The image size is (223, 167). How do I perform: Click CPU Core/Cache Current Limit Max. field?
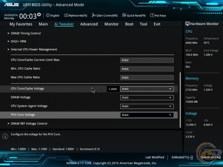(x=147, y=60)
